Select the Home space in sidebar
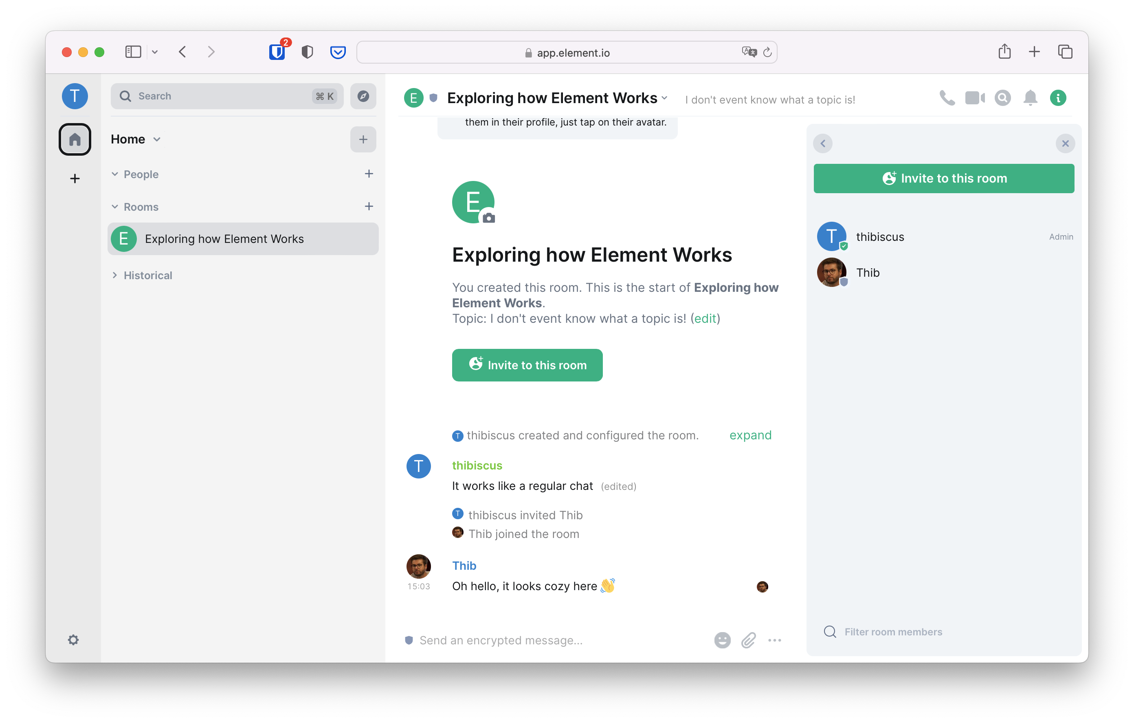Screen dimensions: 1134x723 75,139
